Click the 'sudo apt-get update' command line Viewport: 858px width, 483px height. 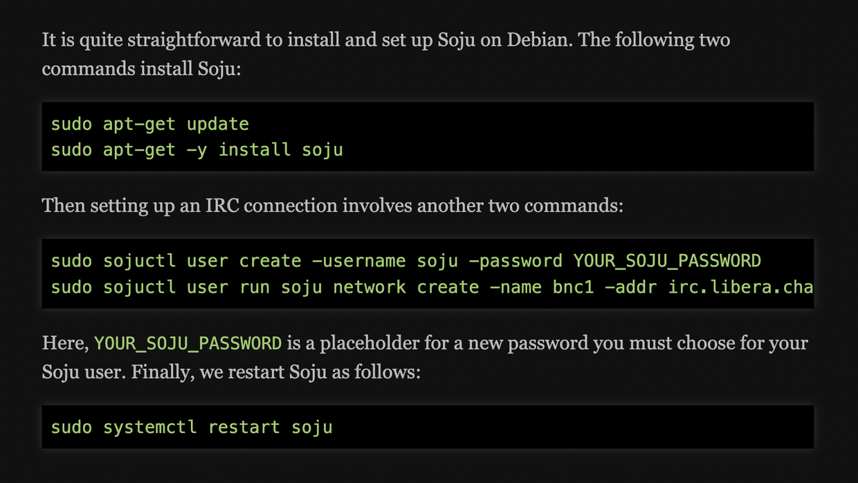click(149, 125)
